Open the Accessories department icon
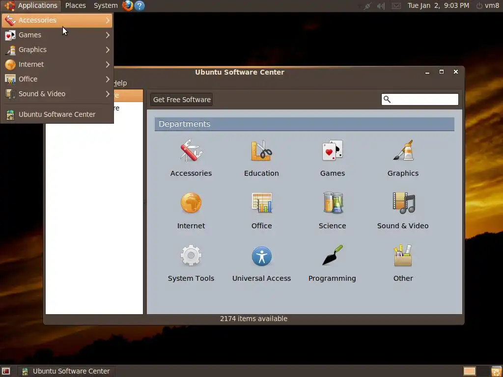This screenshot has width=503, height=377. pos(191,150)
